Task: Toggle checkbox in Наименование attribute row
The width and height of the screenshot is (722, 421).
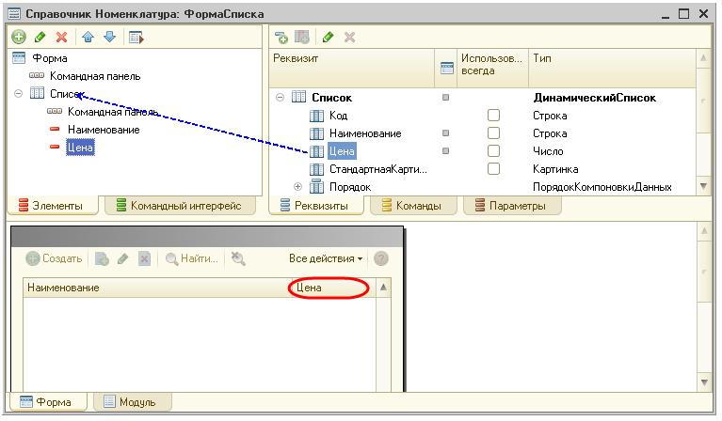Action: 493,133
